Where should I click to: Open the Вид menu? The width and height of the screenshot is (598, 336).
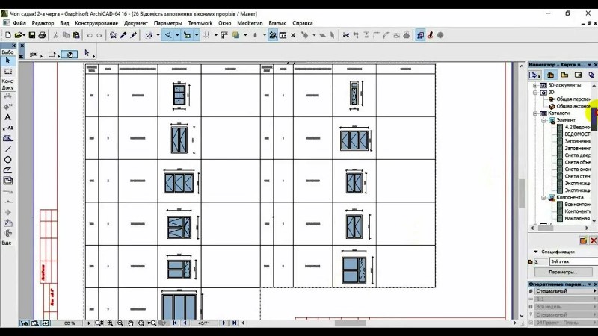(x=64, y=23)
